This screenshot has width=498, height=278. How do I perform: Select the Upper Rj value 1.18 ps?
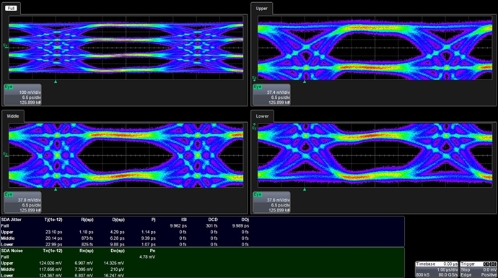pos(86,233)
